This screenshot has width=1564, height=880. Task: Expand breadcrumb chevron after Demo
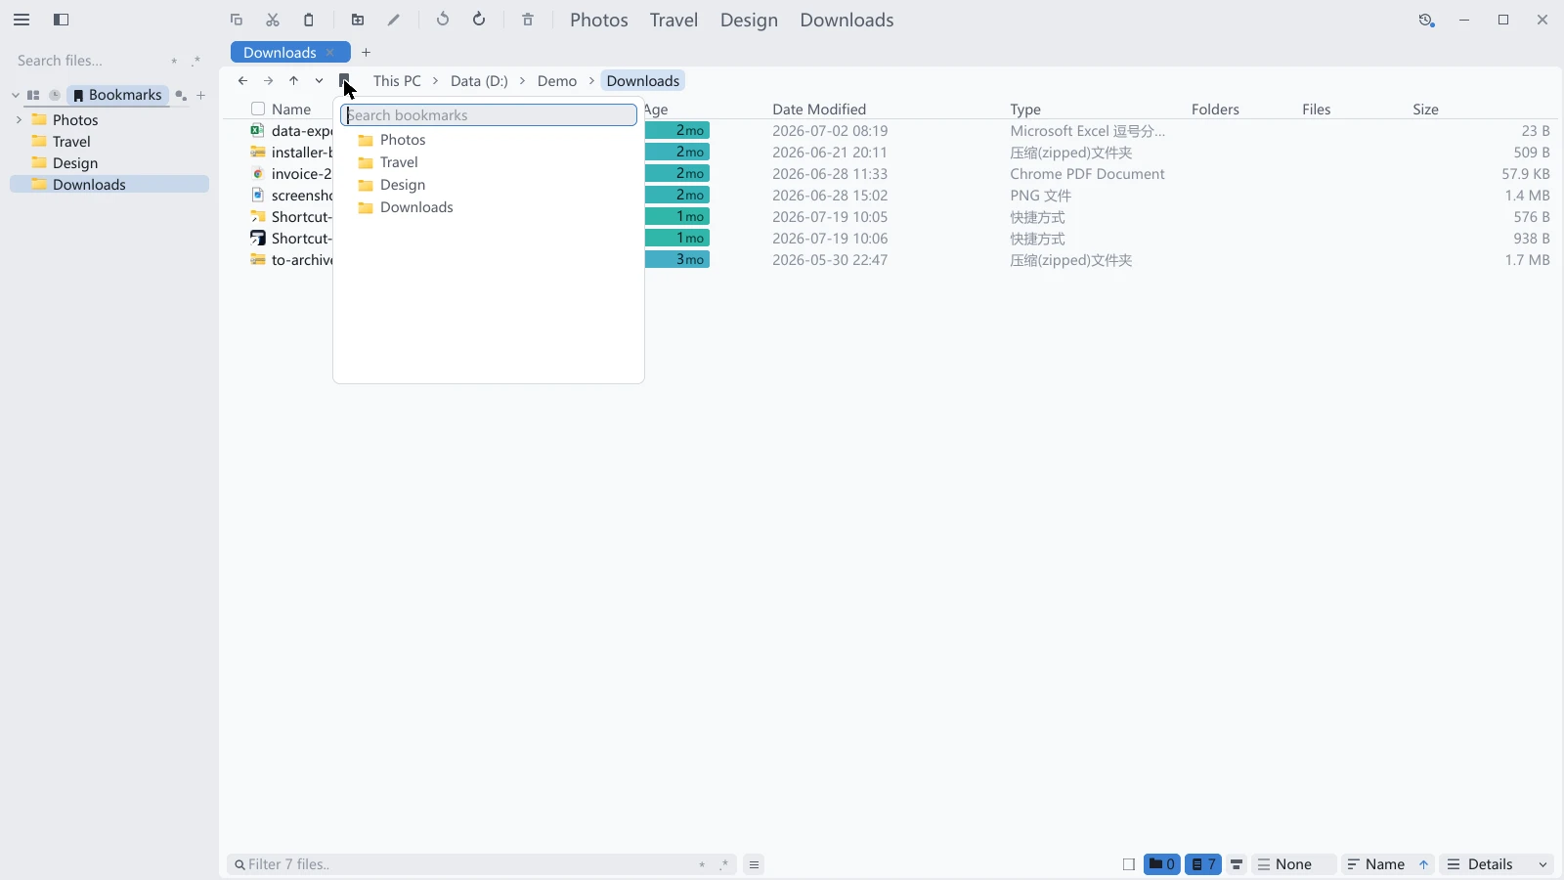click(x=591, y=81)
